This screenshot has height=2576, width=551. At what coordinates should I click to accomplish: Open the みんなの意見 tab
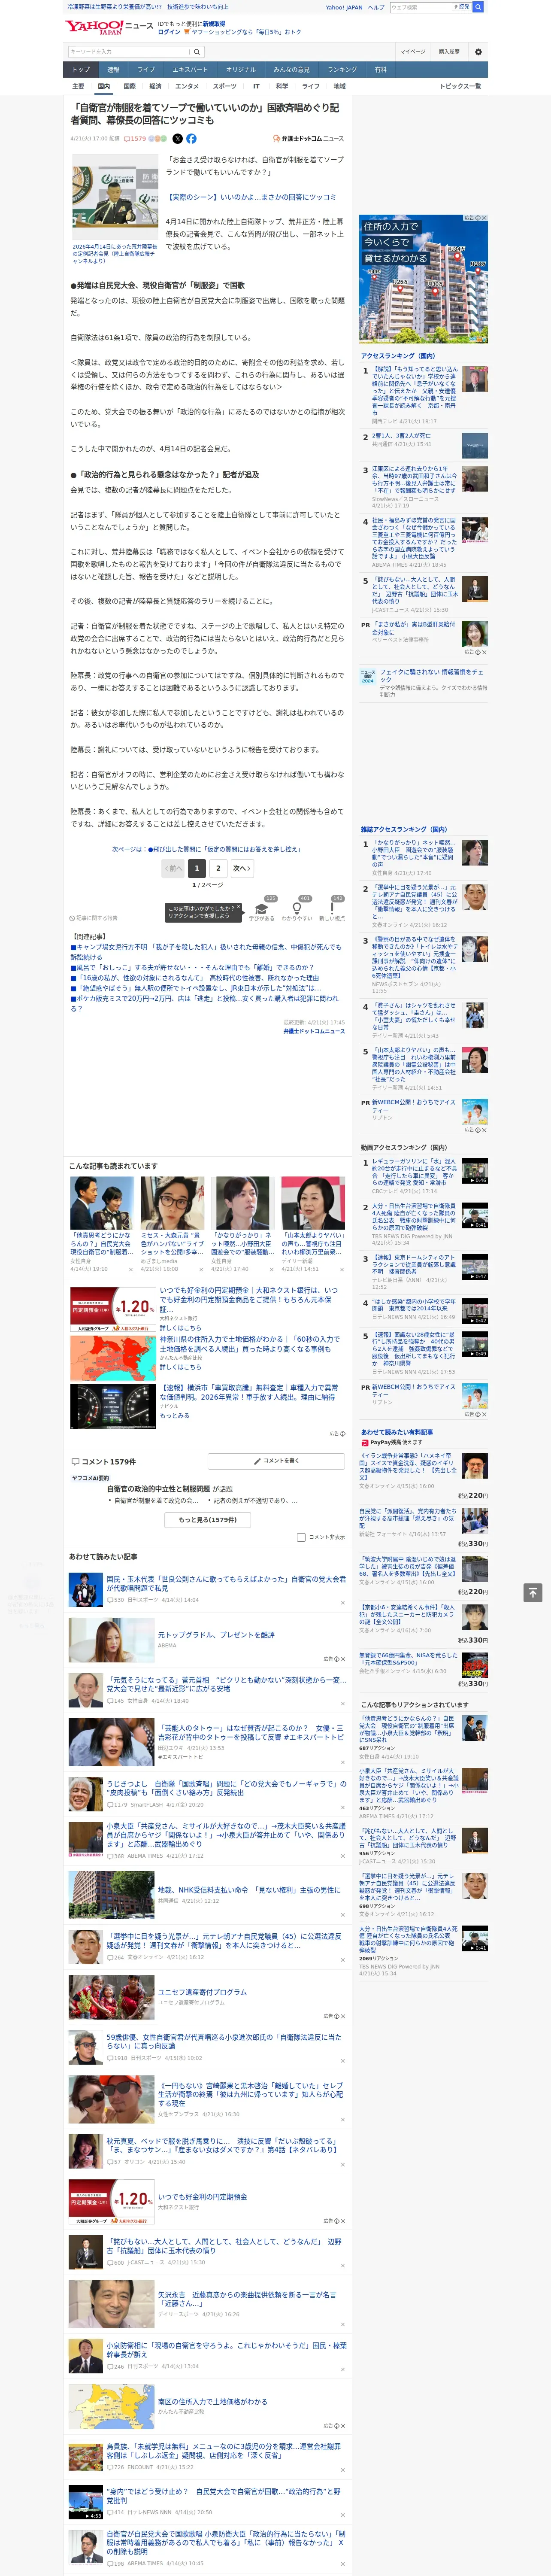coord(292,70)
